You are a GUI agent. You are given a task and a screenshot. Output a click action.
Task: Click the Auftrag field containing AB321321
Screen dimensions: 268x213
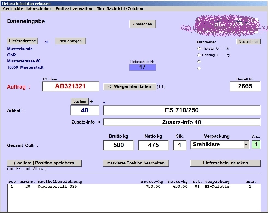[70, 86]
